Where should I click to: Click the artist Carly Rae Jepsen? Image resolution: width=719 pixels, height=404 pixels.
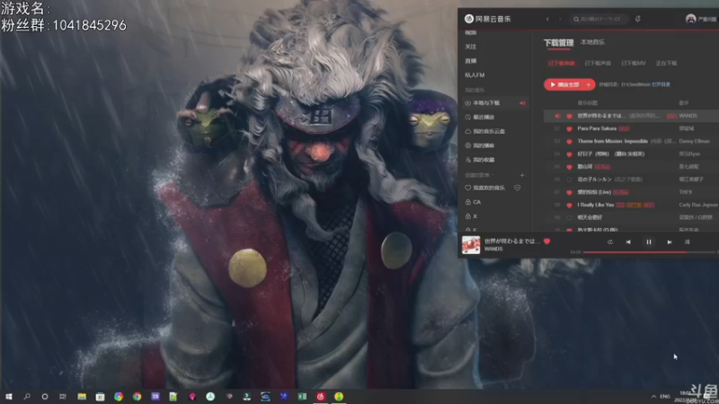tap(698, 205)
